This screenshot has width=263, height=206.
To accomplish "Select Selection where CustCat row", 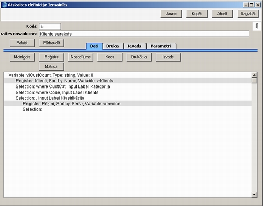I will click(x=128, y=86).
